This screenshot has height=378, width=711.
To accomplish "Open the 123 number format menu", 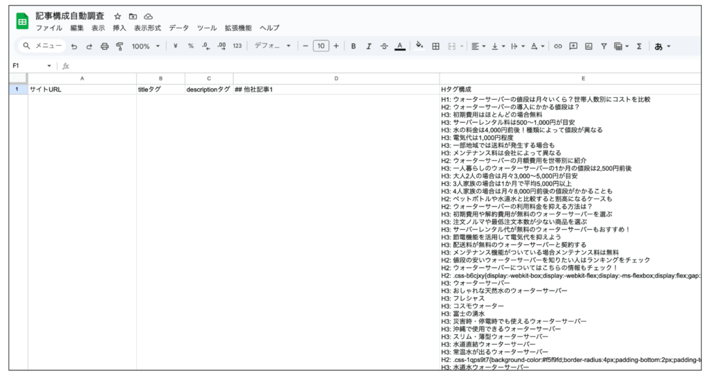I will click(237, 46).
